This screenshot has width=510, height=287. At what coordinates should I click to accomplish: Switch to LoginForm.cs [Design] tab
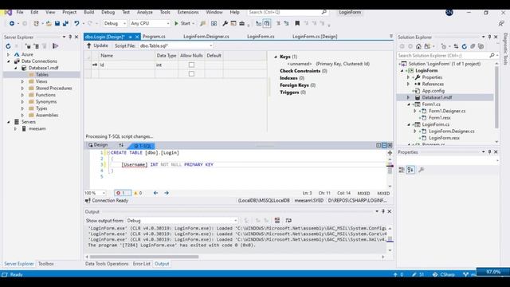315,37
